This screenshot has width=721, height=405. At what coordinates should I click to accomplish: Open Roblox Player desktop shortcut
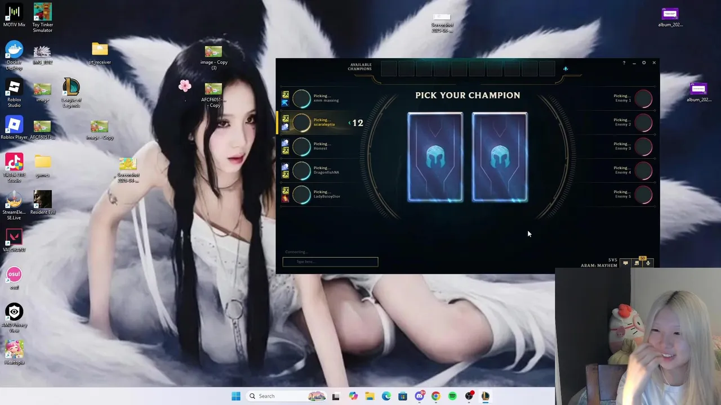tap(14, 128)
